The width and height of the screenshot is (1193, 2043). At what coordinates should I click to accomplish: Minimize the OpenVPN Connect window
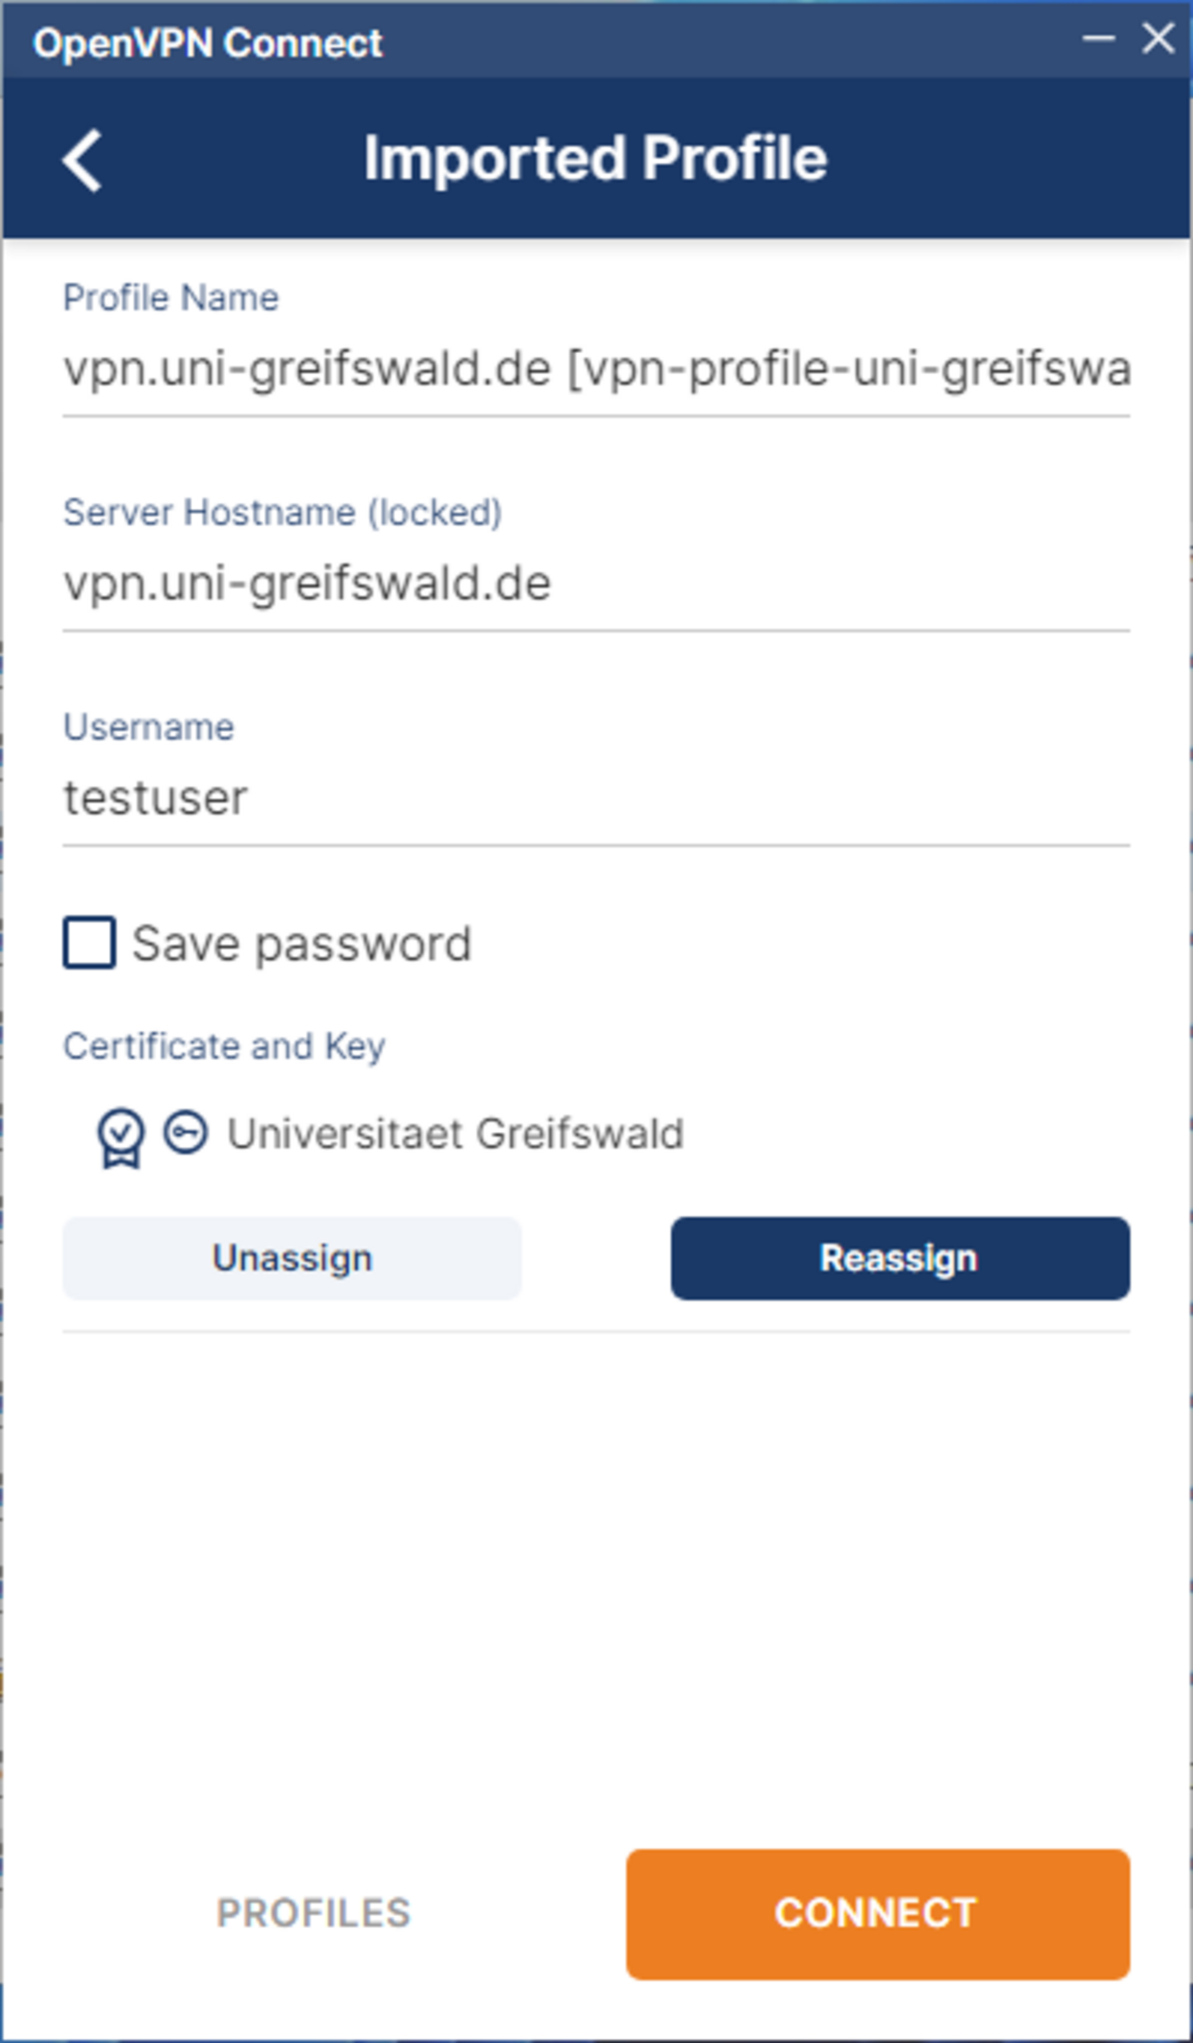coord(1099,39)
